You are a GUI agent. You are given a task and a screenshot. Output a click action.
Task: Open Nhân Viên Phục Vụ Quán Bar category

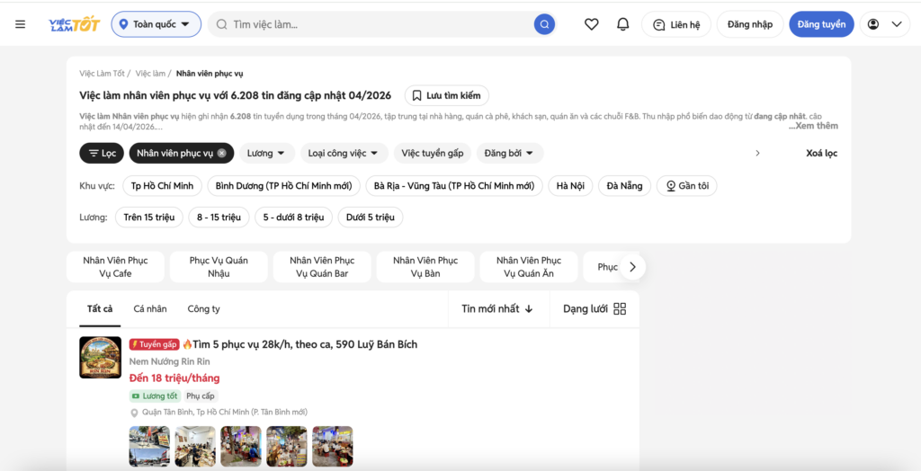point(322,267)
